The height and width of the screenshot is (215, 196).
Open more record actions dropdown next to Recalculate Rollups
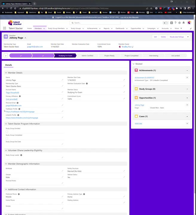pyautogui.click(x=188, y=37)
